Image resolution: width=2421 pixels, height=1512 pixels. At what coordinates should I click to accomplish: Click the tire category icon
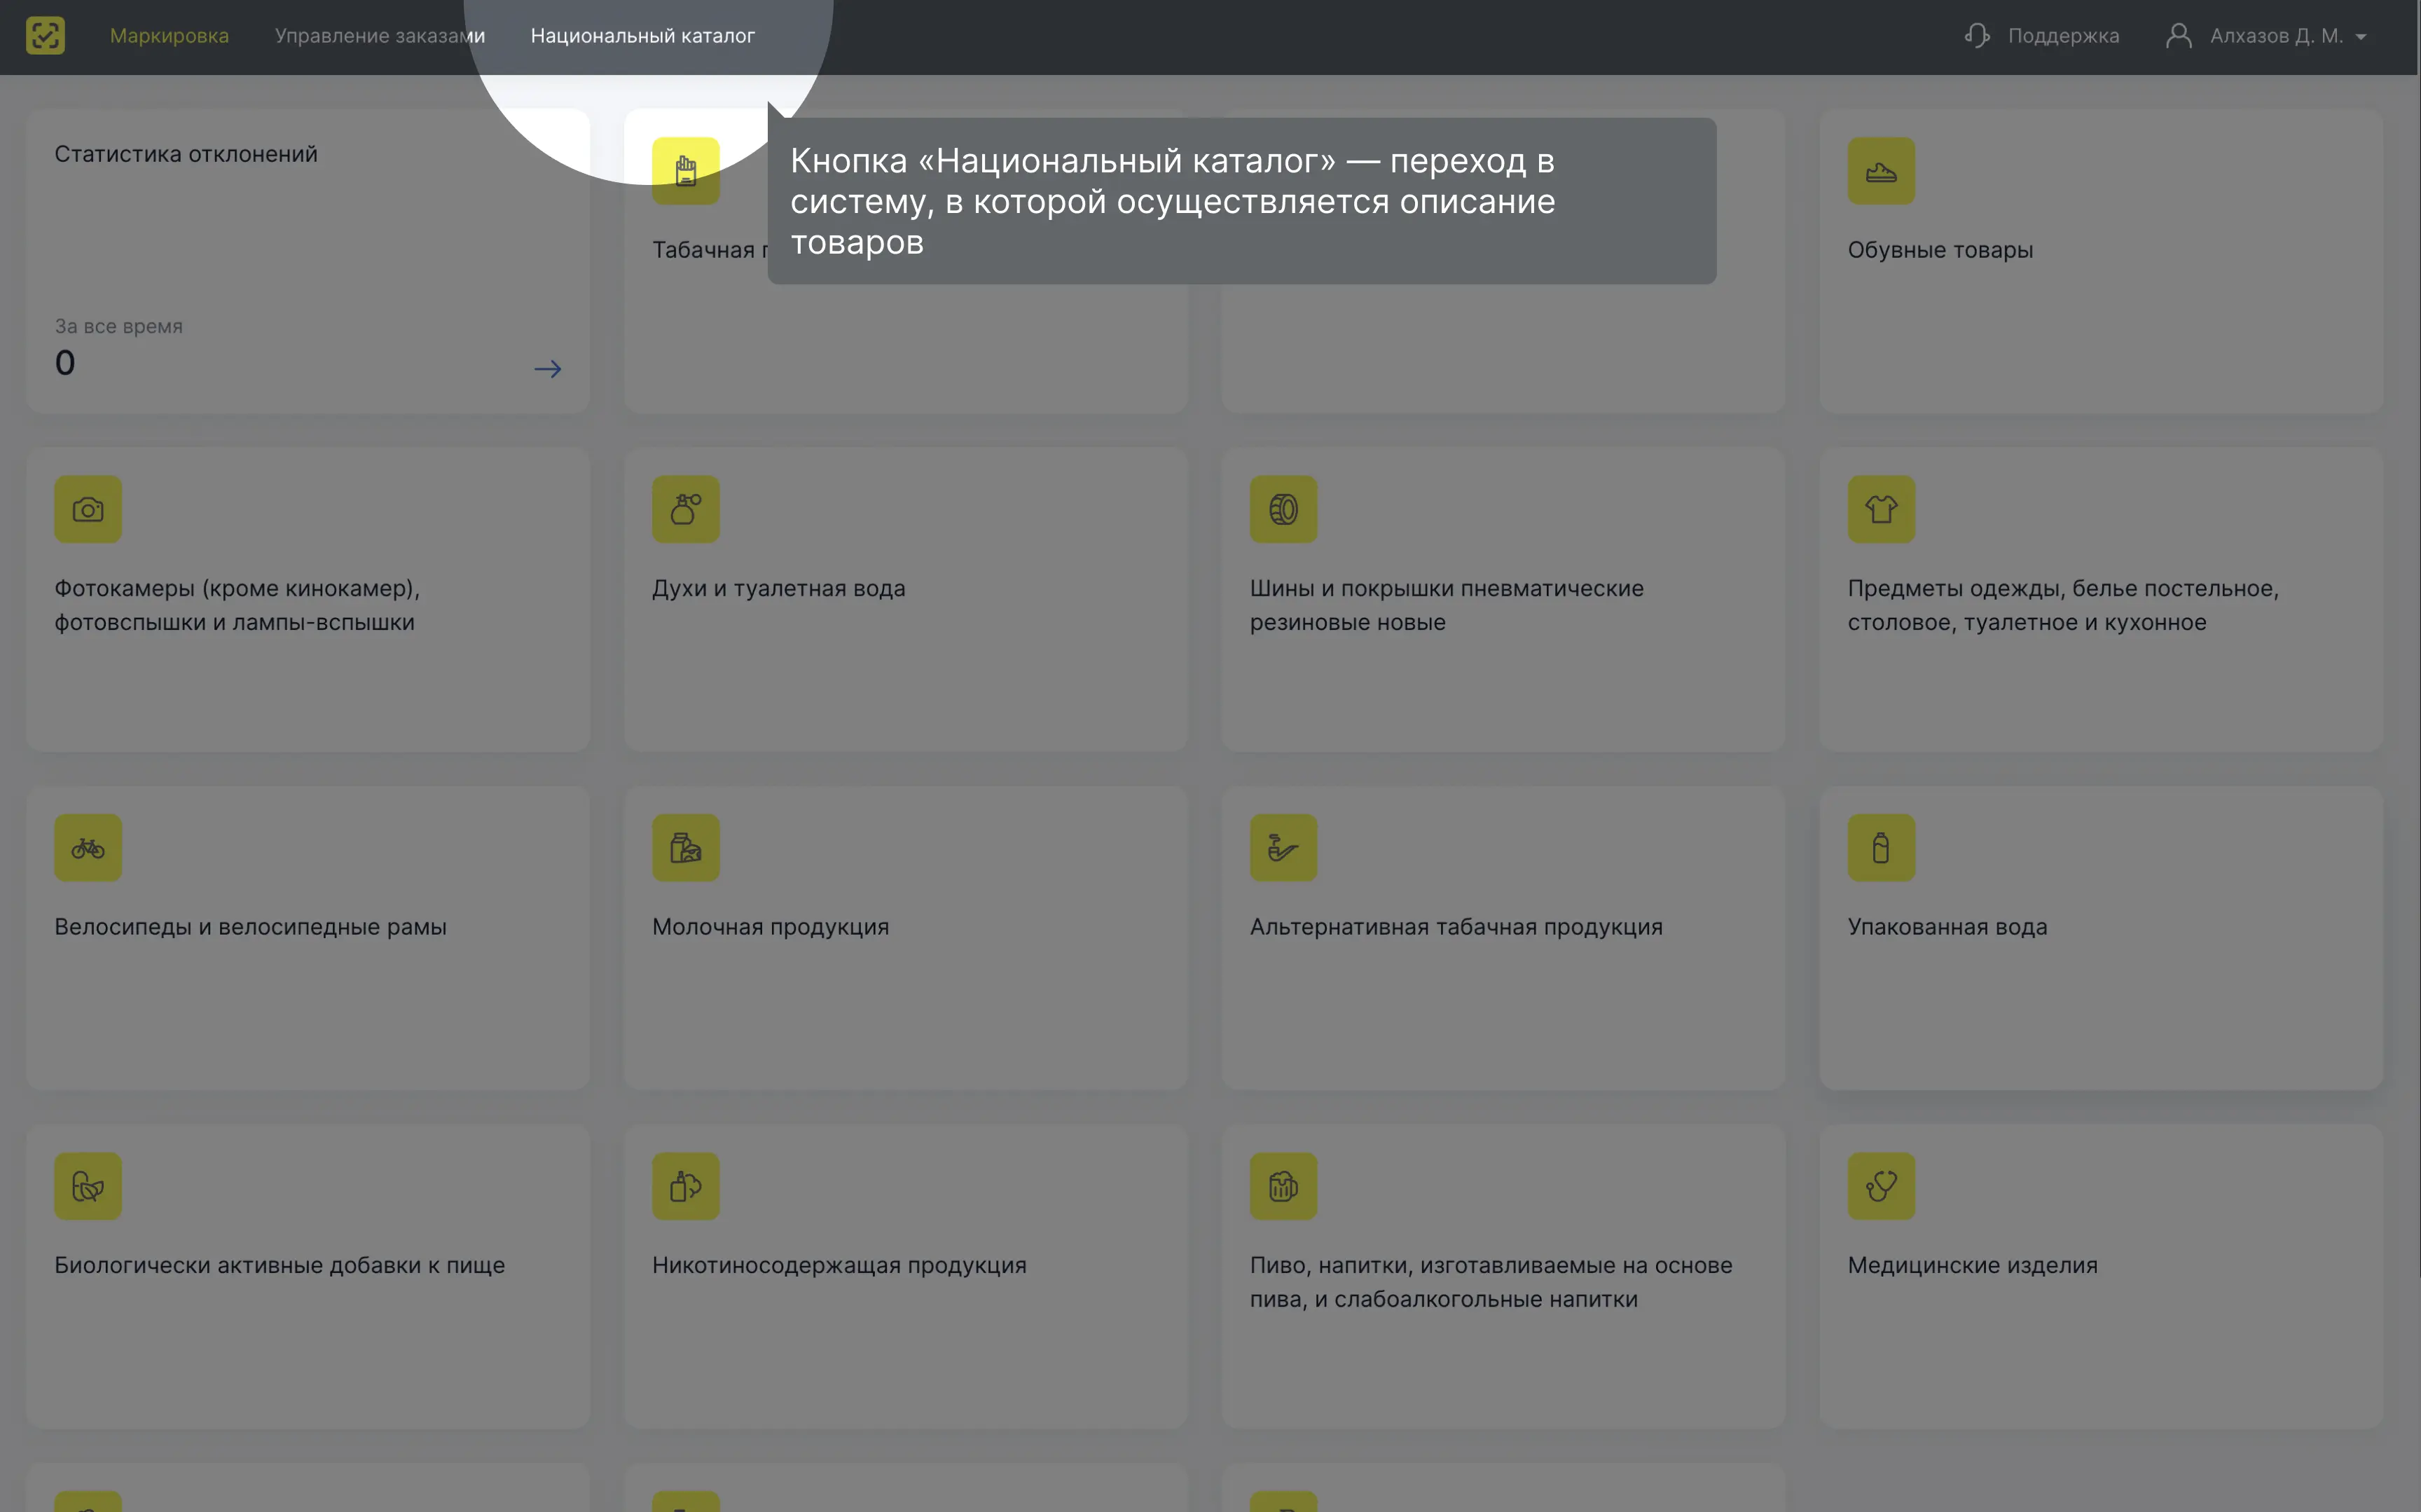coord(1283,509)
